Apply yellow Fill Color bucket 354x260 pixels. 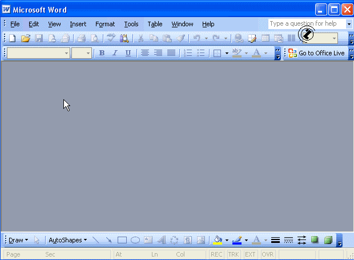pyautogui.click(x=218, y=240)
